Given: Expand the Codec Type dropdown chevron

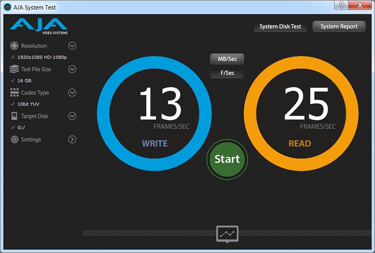Looking at the screenshot, I should (x=72, y=92).
